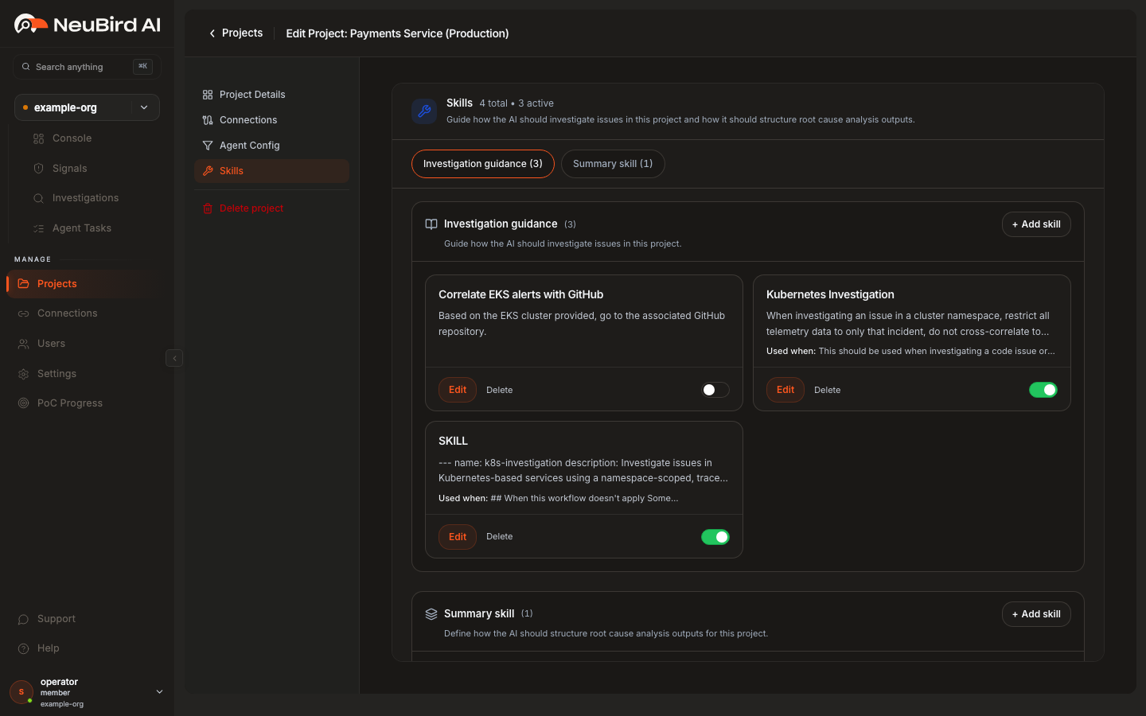
Task: Switch to Summary skill (1) tab
Action: pyautogui.click(x=613, y=164)
